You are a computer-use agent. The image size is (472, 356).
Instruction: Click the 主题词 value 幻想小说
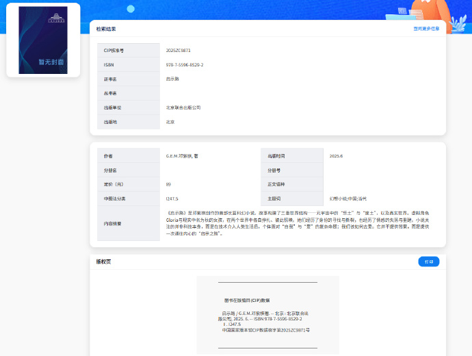pyautogui.click(x=339, y=199)
